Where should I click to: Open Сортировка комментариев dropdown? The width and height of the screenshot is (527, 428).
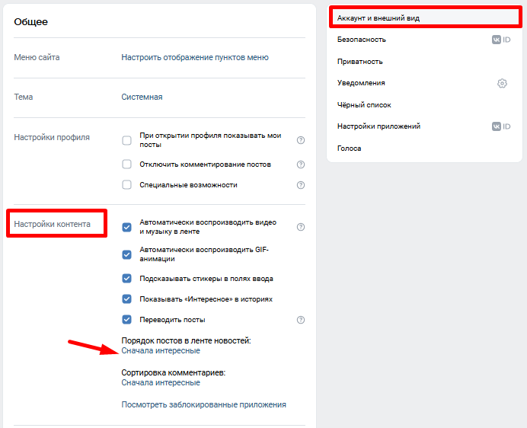161,383
